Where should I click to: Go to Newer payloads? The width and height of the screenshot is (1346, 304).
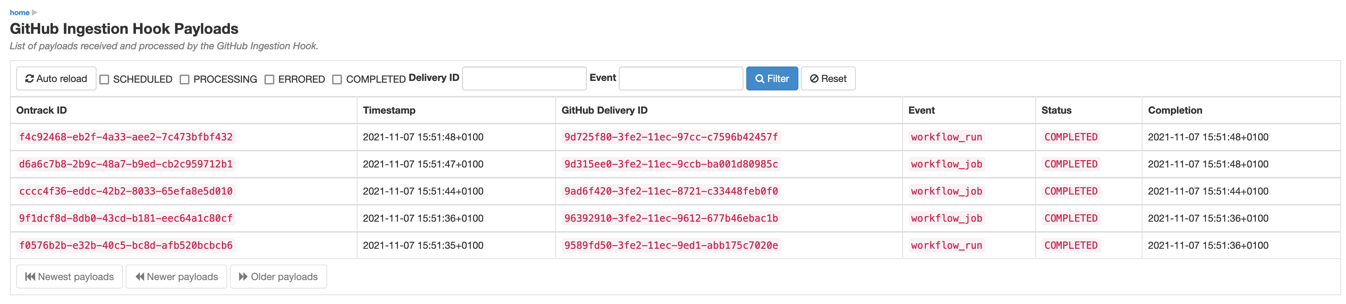(176, 276)
